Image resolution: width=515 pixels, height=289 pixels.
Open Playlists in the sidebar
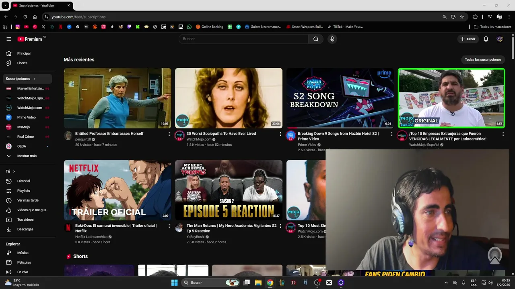[28, 191]
